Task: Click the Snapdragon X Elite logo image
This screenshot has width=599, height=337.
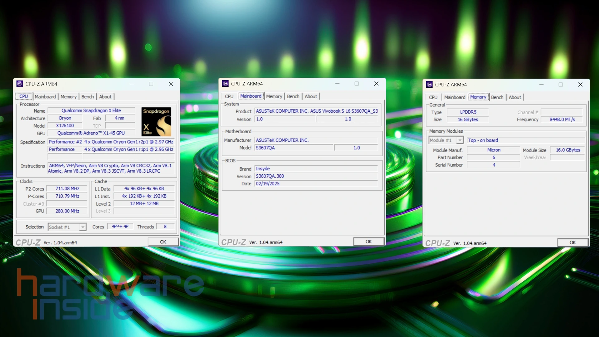Action: (x=156, y=122)
